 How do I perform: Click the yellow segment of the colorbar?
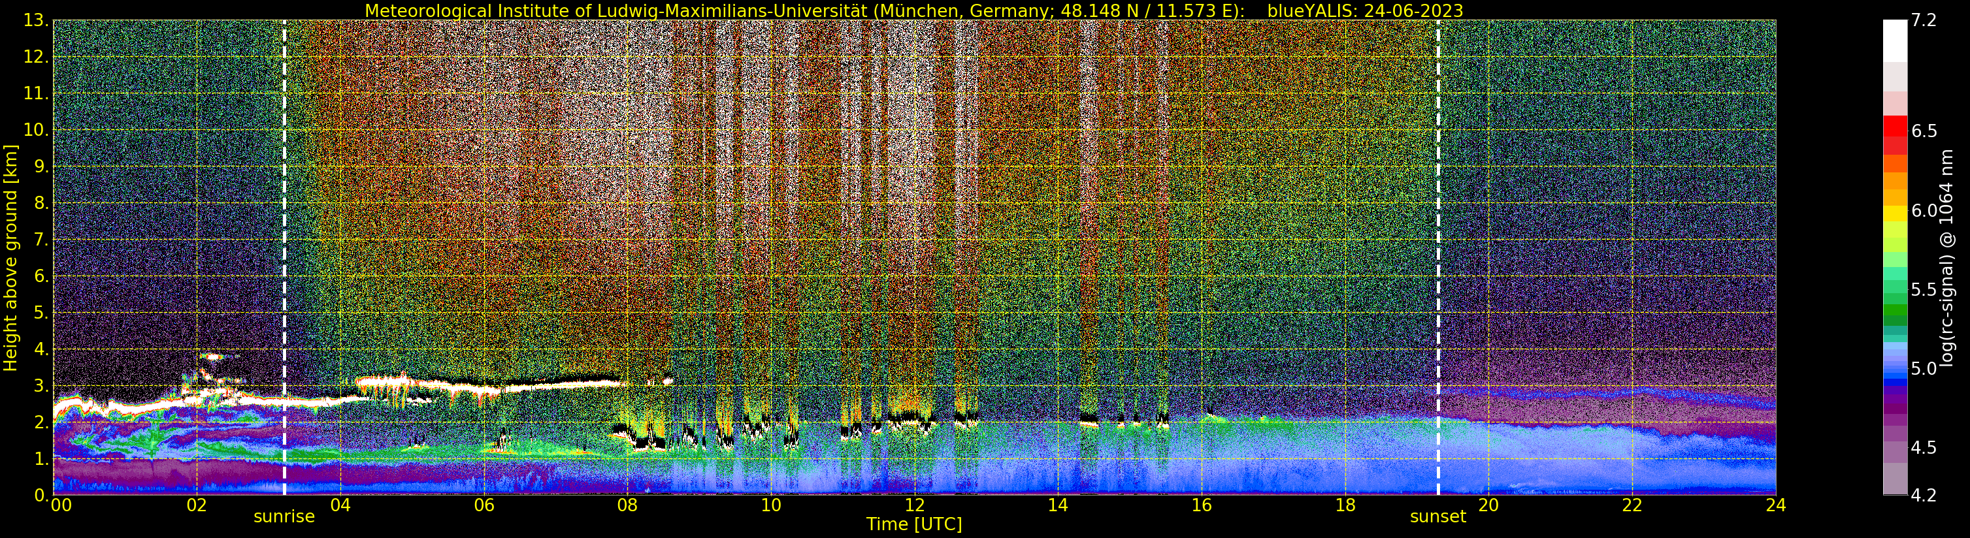[1895, 214]
